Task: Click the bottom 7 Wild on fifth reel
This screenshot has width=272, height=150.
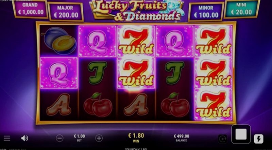Action: point(214,105)
